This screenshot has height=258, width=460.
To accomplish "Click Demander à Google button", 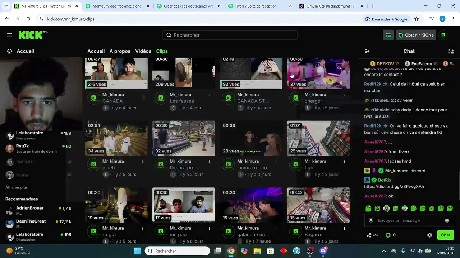I will click(x=386, y=19).
